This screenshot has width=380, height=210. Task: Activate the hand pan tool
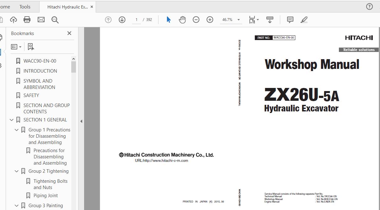click(x=182, y=20)
